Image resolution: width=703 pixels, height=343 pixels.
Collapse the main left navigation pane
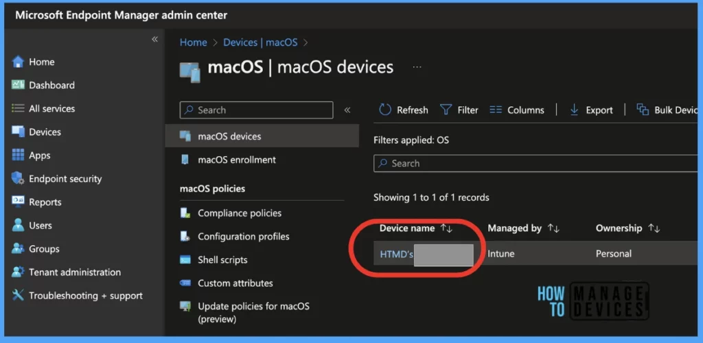click(154, 39)
